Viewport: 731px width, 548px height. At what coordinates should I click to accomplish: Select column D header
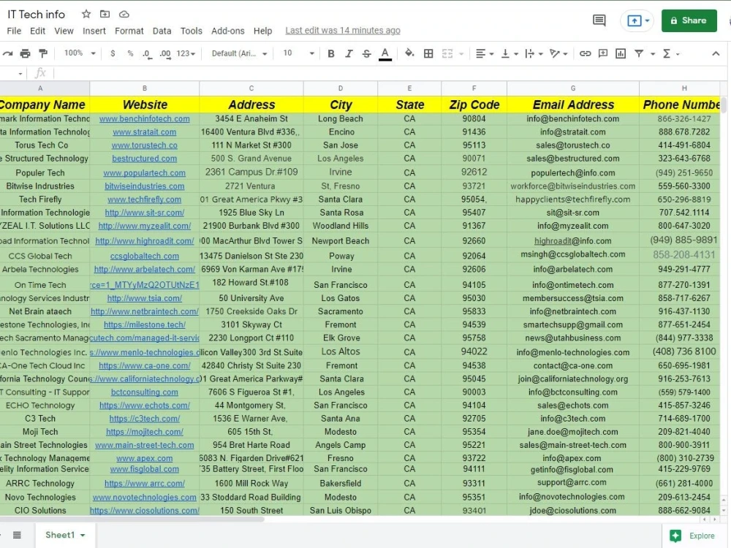coord(341,88)
